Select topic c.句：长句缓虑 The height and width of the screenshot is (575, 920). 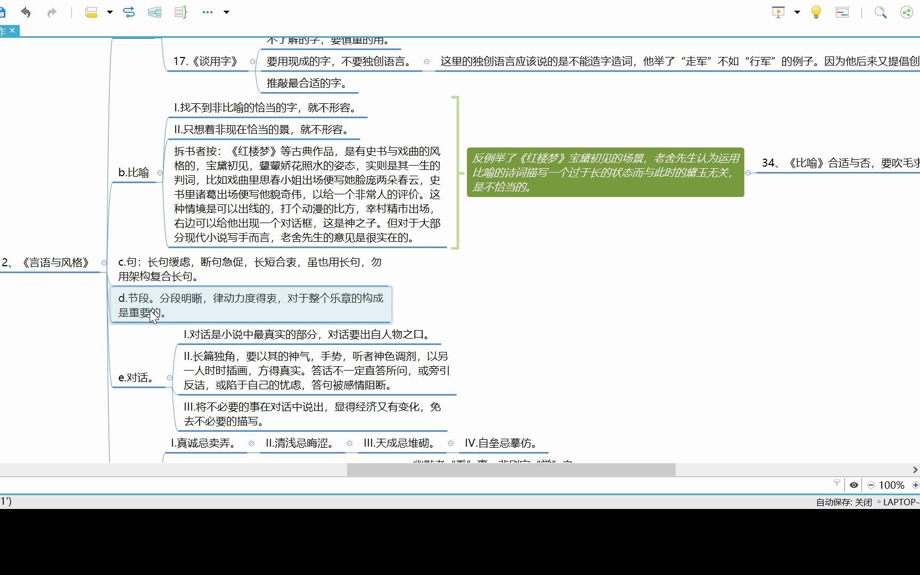click(250, 269)
